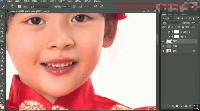Select the Clone Stamp tool
The width and height of the screenshot is (200, 111).
(x=2, y=49)
